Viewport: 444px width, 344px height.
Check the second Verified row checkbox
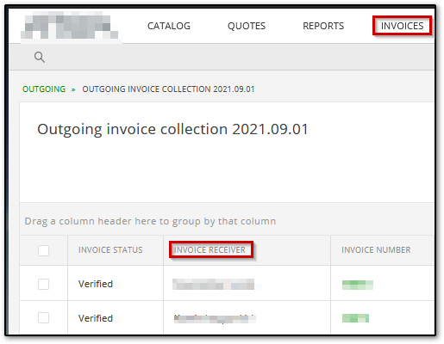[43, 318]
